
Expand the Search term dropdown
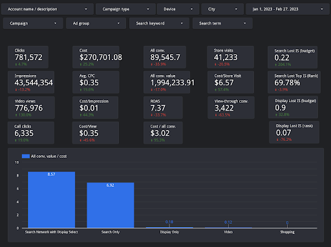pos(222,23)
